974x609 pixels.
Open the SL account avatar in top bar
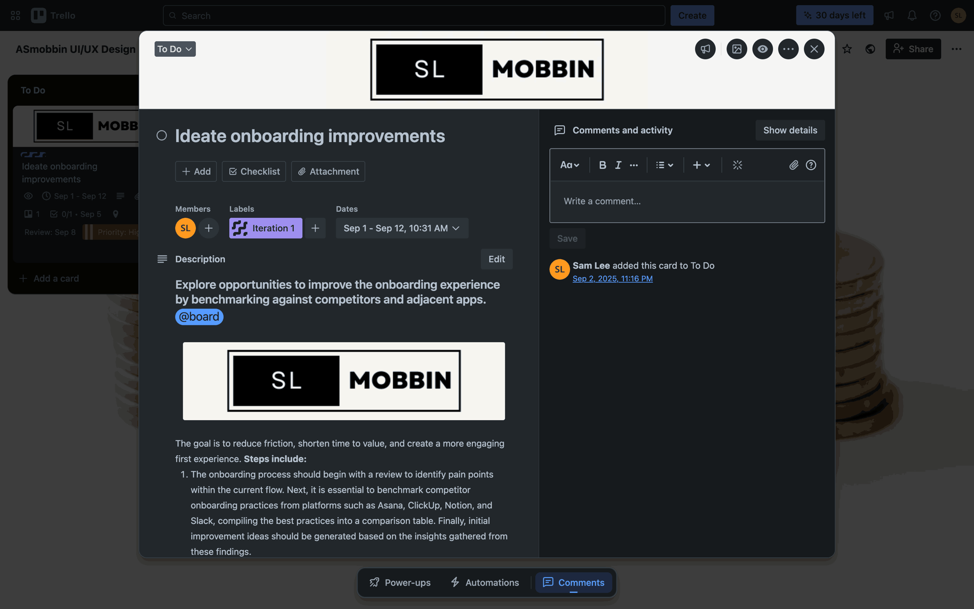[958, 16]
